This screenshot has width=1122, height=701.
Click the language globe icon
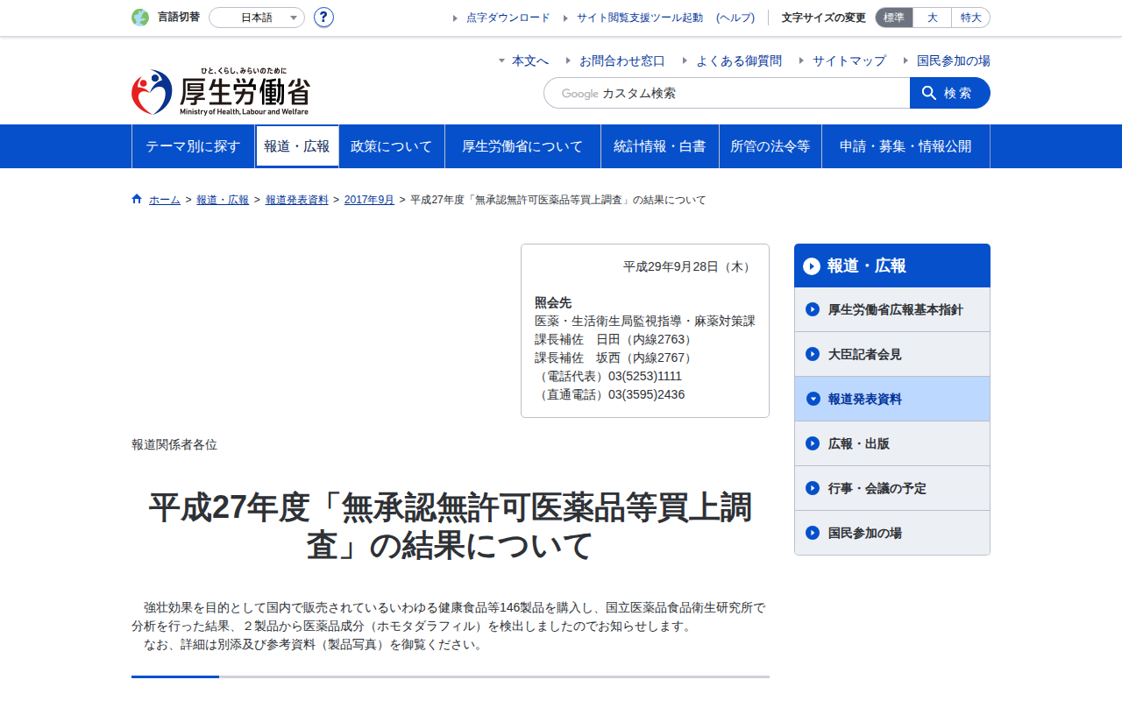tap(140, 18)
